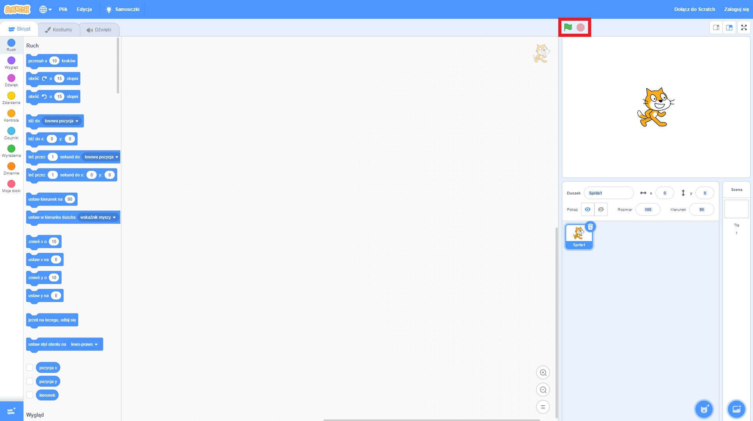Enter full screen stage mode
The image size is (753, 421).
[744, 27]
